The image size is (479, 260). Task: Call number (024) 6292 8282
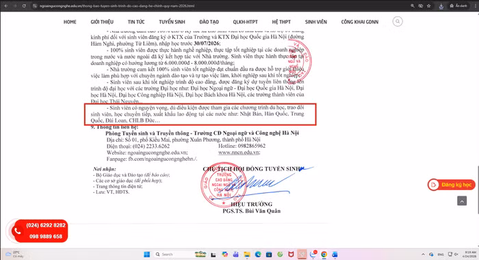point(46,226)
